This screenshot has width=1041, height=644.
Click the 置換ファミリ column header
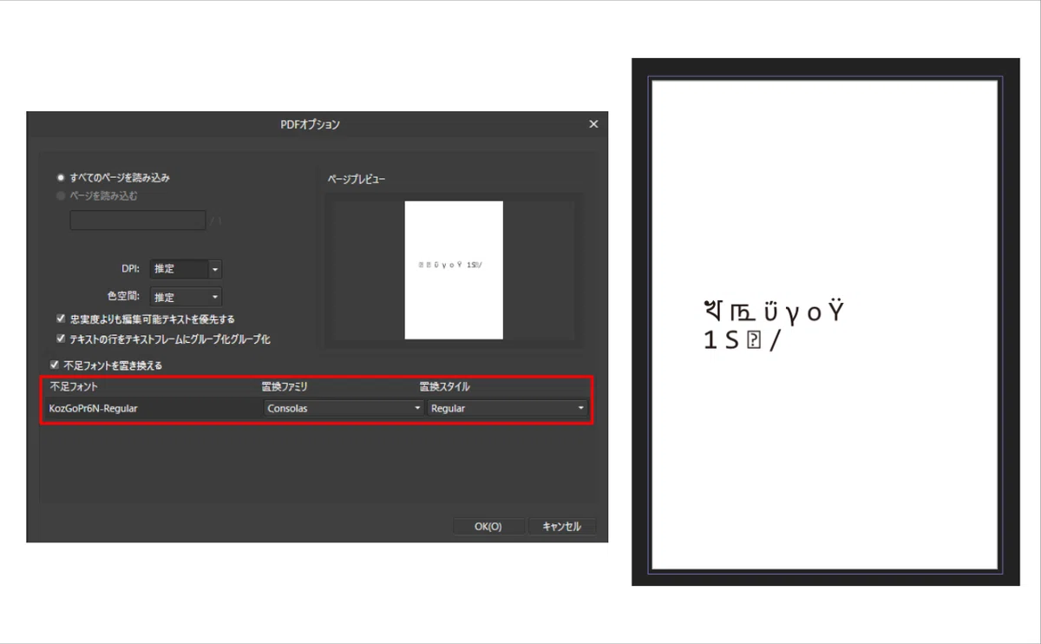[285, 386]
